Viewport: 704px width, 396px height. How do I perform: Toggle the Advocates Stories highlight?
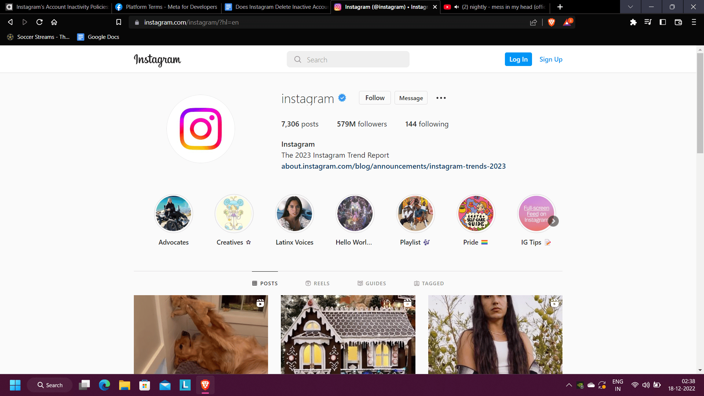[x=173, y=213]
